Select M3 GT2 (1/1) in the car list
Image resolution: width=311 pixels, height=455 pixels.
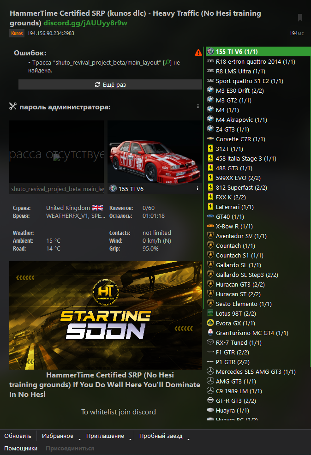pyautogui.click(x=258, y=101)
